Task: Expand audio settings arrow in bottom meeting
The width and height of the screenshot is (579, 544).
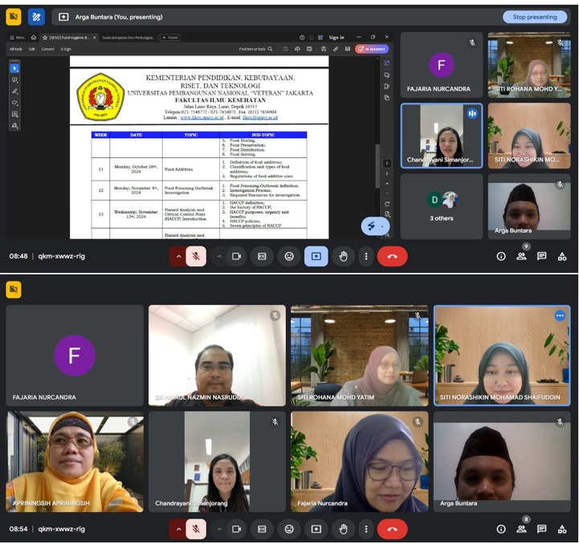Action: 177,530
